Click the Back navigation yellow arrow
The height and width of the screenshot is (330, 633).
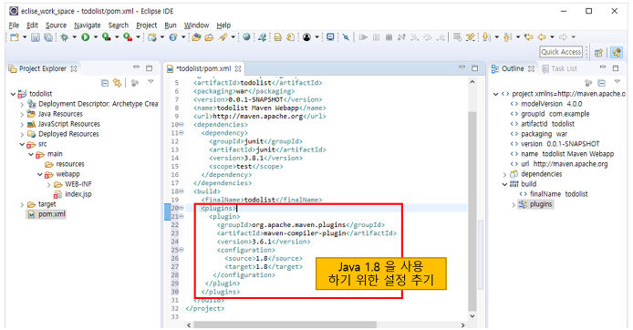click(542, 37)
